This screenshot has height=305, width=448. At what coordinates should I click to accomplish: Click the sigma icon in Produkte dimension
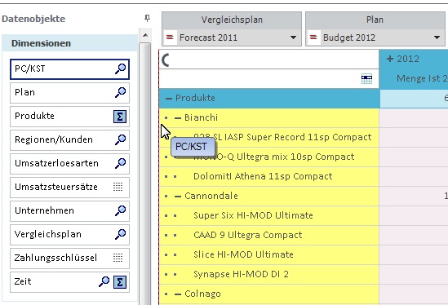120,117
